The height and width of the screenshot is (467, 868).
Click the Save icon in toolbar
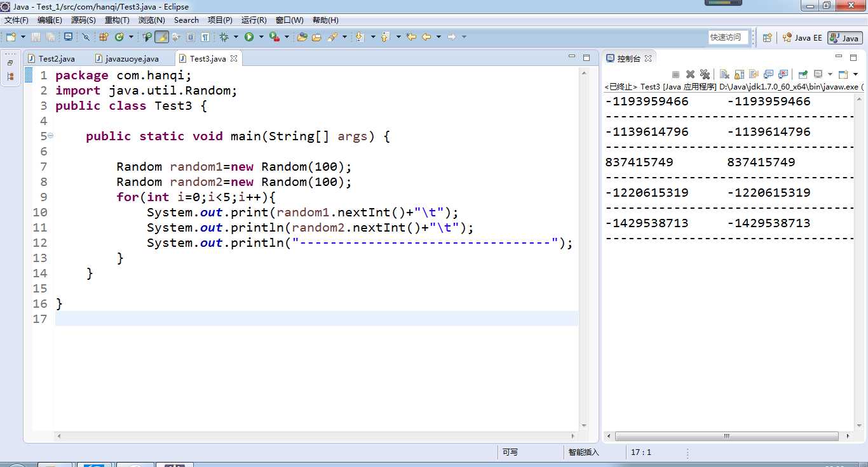pos(36,37)
